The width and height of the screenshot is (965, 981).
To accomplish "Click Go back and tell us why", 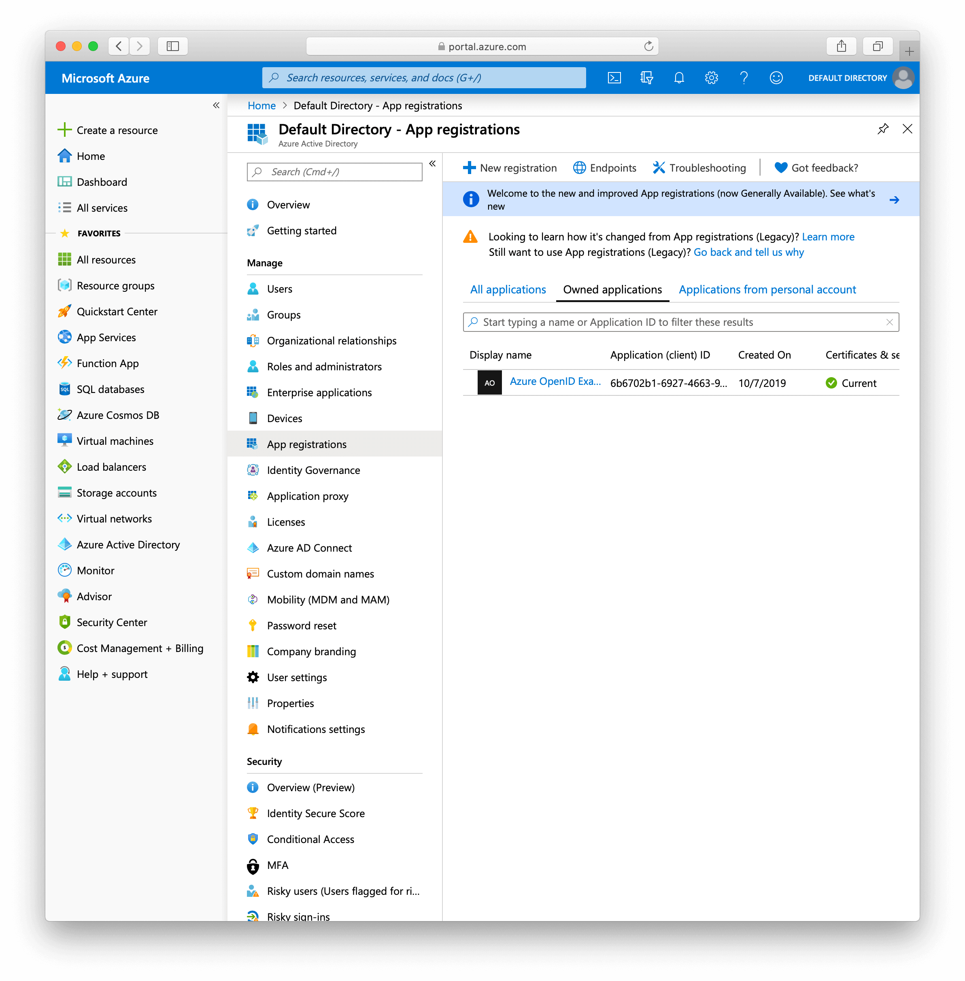I will click(x=748, y=252).
